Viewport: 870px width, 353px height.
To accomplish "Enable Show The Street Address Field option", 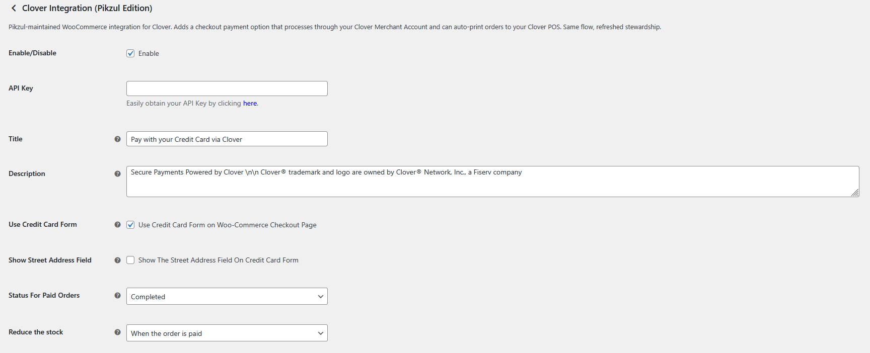I will pos(130,260).
